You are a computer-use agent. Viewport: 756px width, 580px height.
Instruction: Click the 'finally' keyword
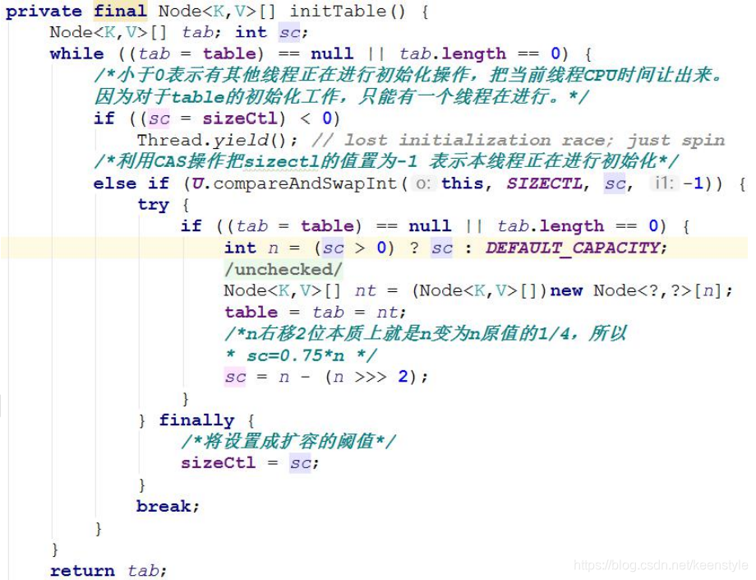196,420
